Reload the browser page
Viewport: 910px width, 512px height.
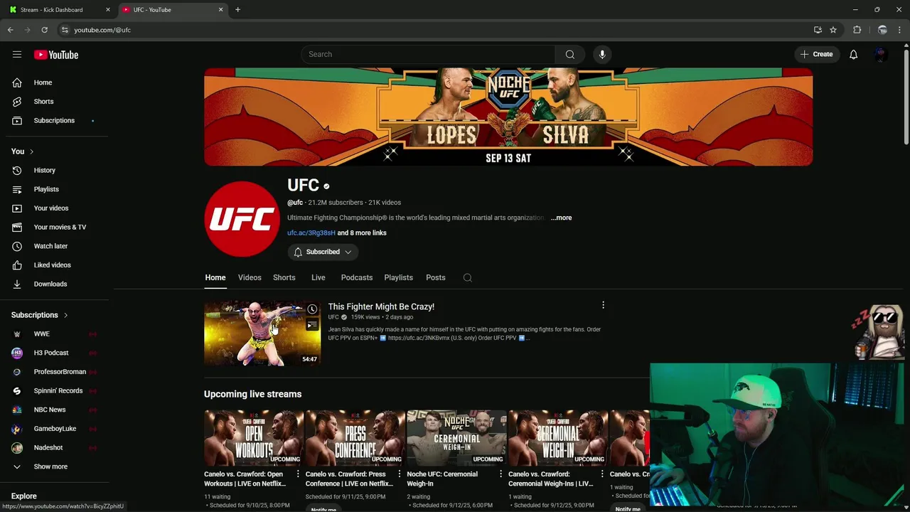pyautogui.click(x=44, y=30)
